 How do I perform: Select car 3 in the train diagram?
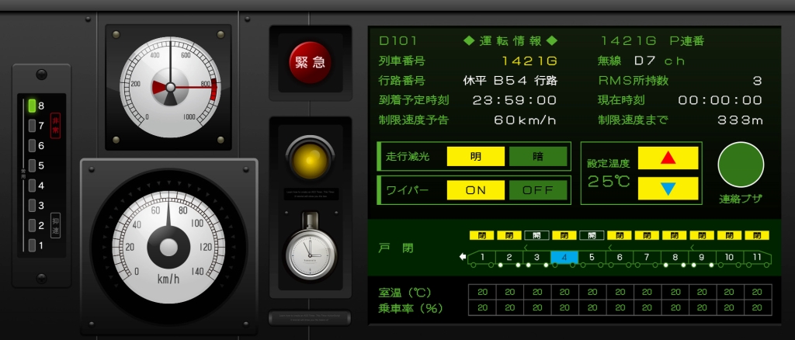(x=536, y=258)
